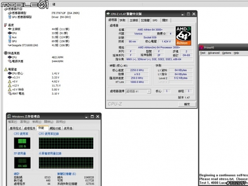Click the 4821 RPM CPU fan value
This screenshot has width=248, height=186.
click(x=57, y=57)
